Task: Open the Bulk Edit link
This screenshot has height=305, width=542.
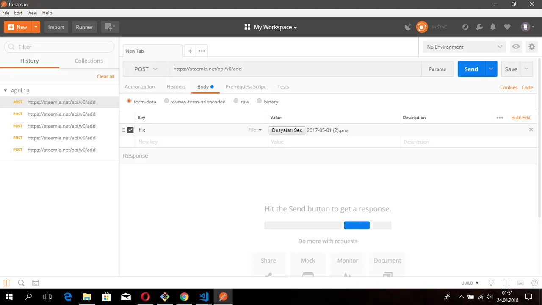Action: coord(521,118)
